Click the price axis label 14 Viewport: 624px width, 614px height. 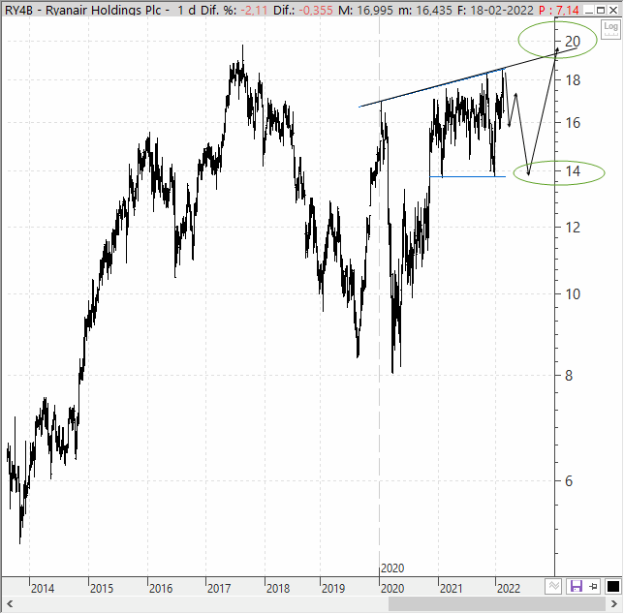click(573, 171)
